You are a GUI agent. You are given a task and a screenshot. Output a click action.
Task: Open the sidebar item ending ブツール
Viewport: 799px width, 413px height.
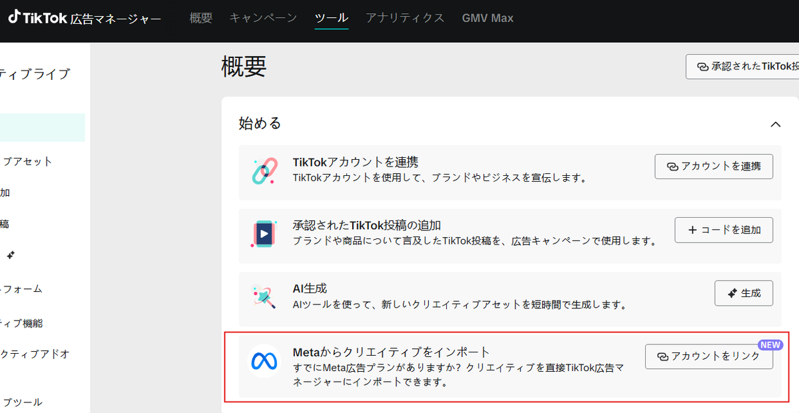point(21,402)
